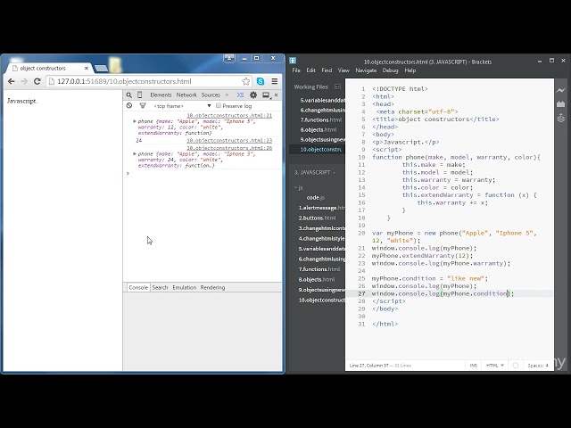
Task: Open 3. JAVASCRIPT project dropdown
Action: click(314, 172)
